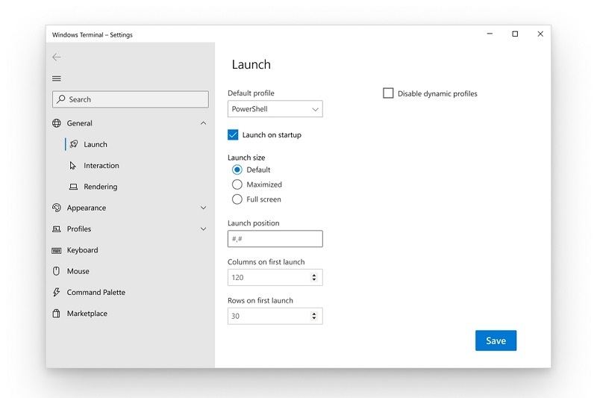Image resolution: width=597 pixels, height=398 pixels.
Task: Open Command Palette settings
Action: coord(96,292)
